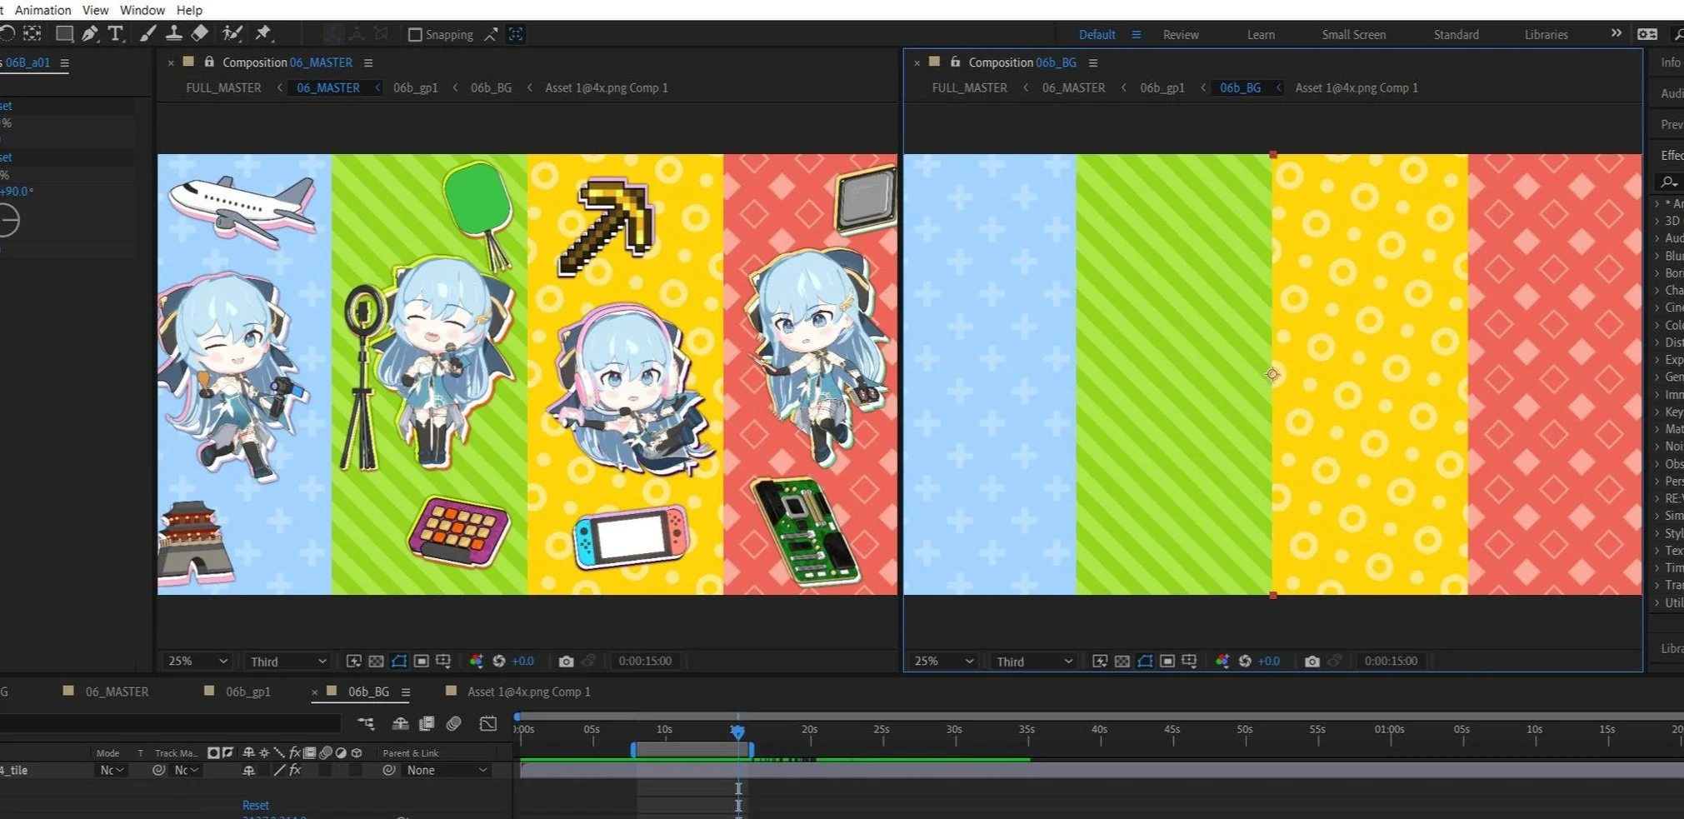Toggle shy layers hide switch in timeline

click(400, 723)
